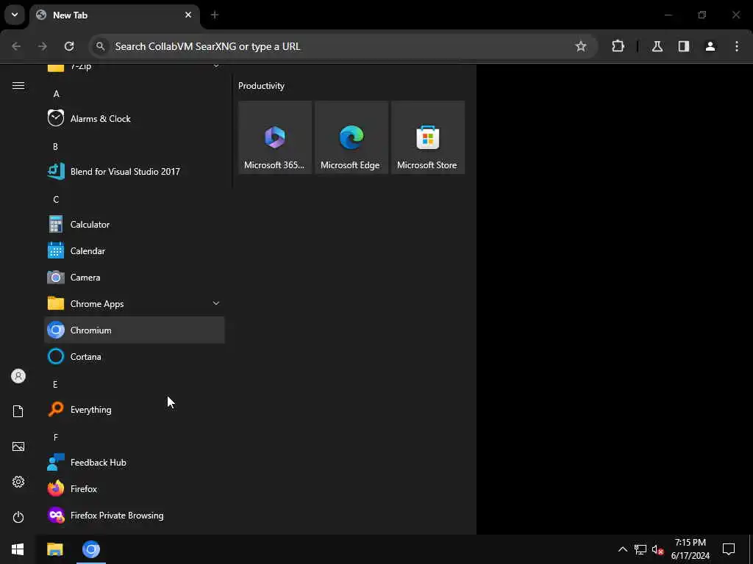Close the New Tab tab

tap(188, 15)
